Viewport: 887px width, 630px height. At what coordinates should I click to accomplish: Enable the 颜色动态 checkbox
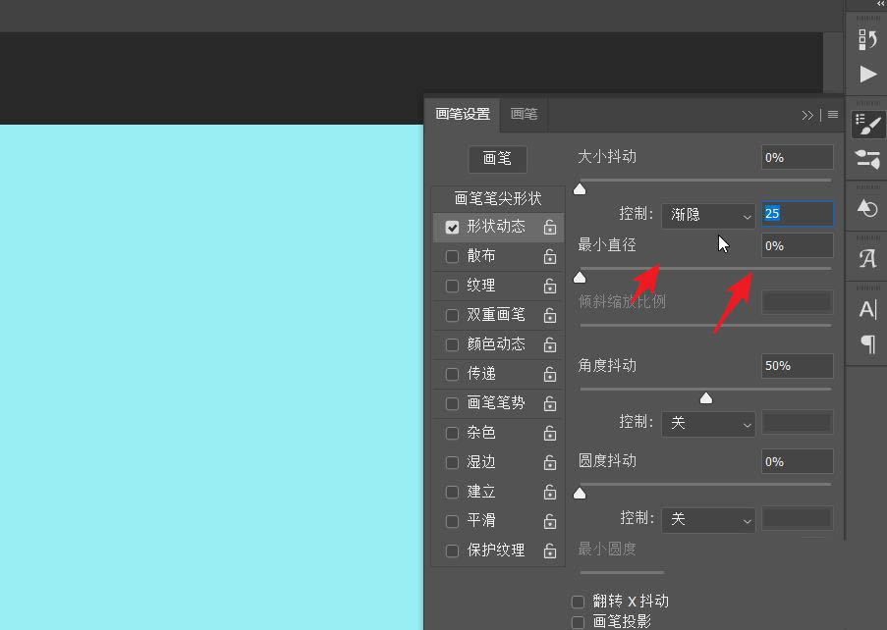click(x=452, y=344)
